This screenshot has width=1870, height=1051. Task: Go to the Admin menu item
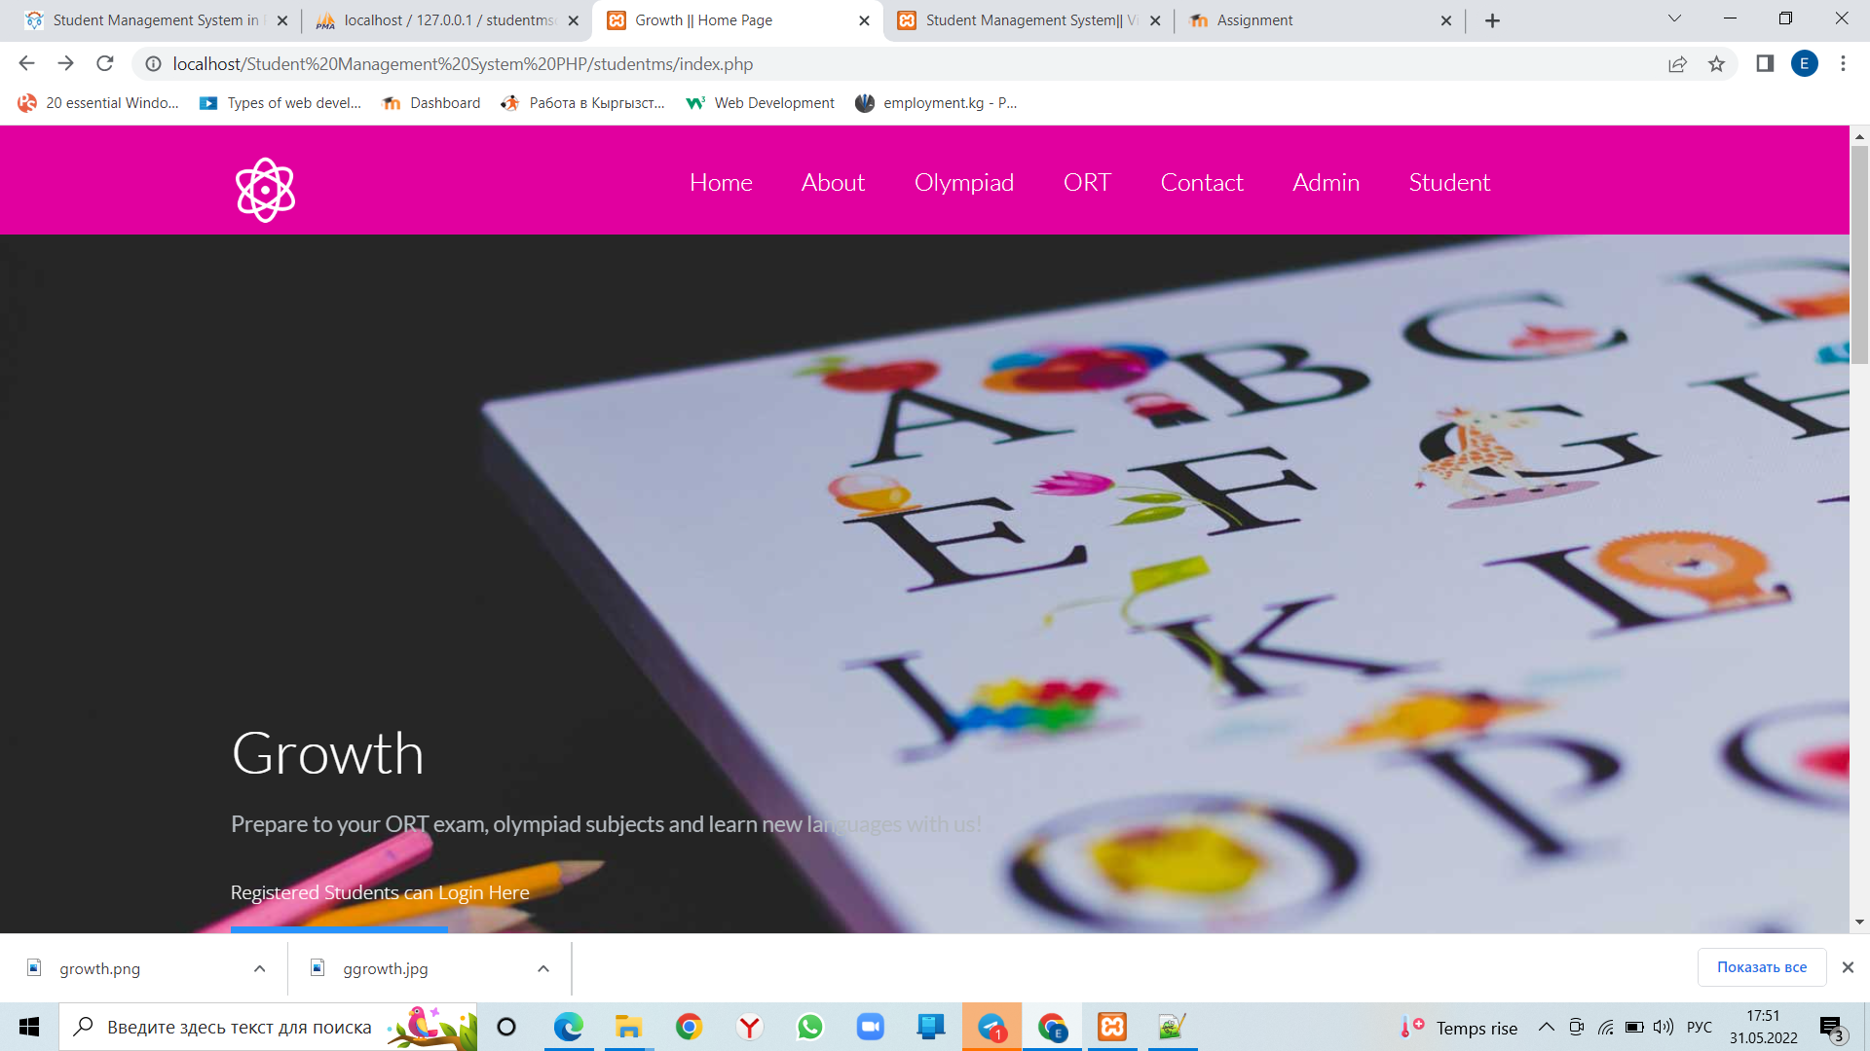1326,182
